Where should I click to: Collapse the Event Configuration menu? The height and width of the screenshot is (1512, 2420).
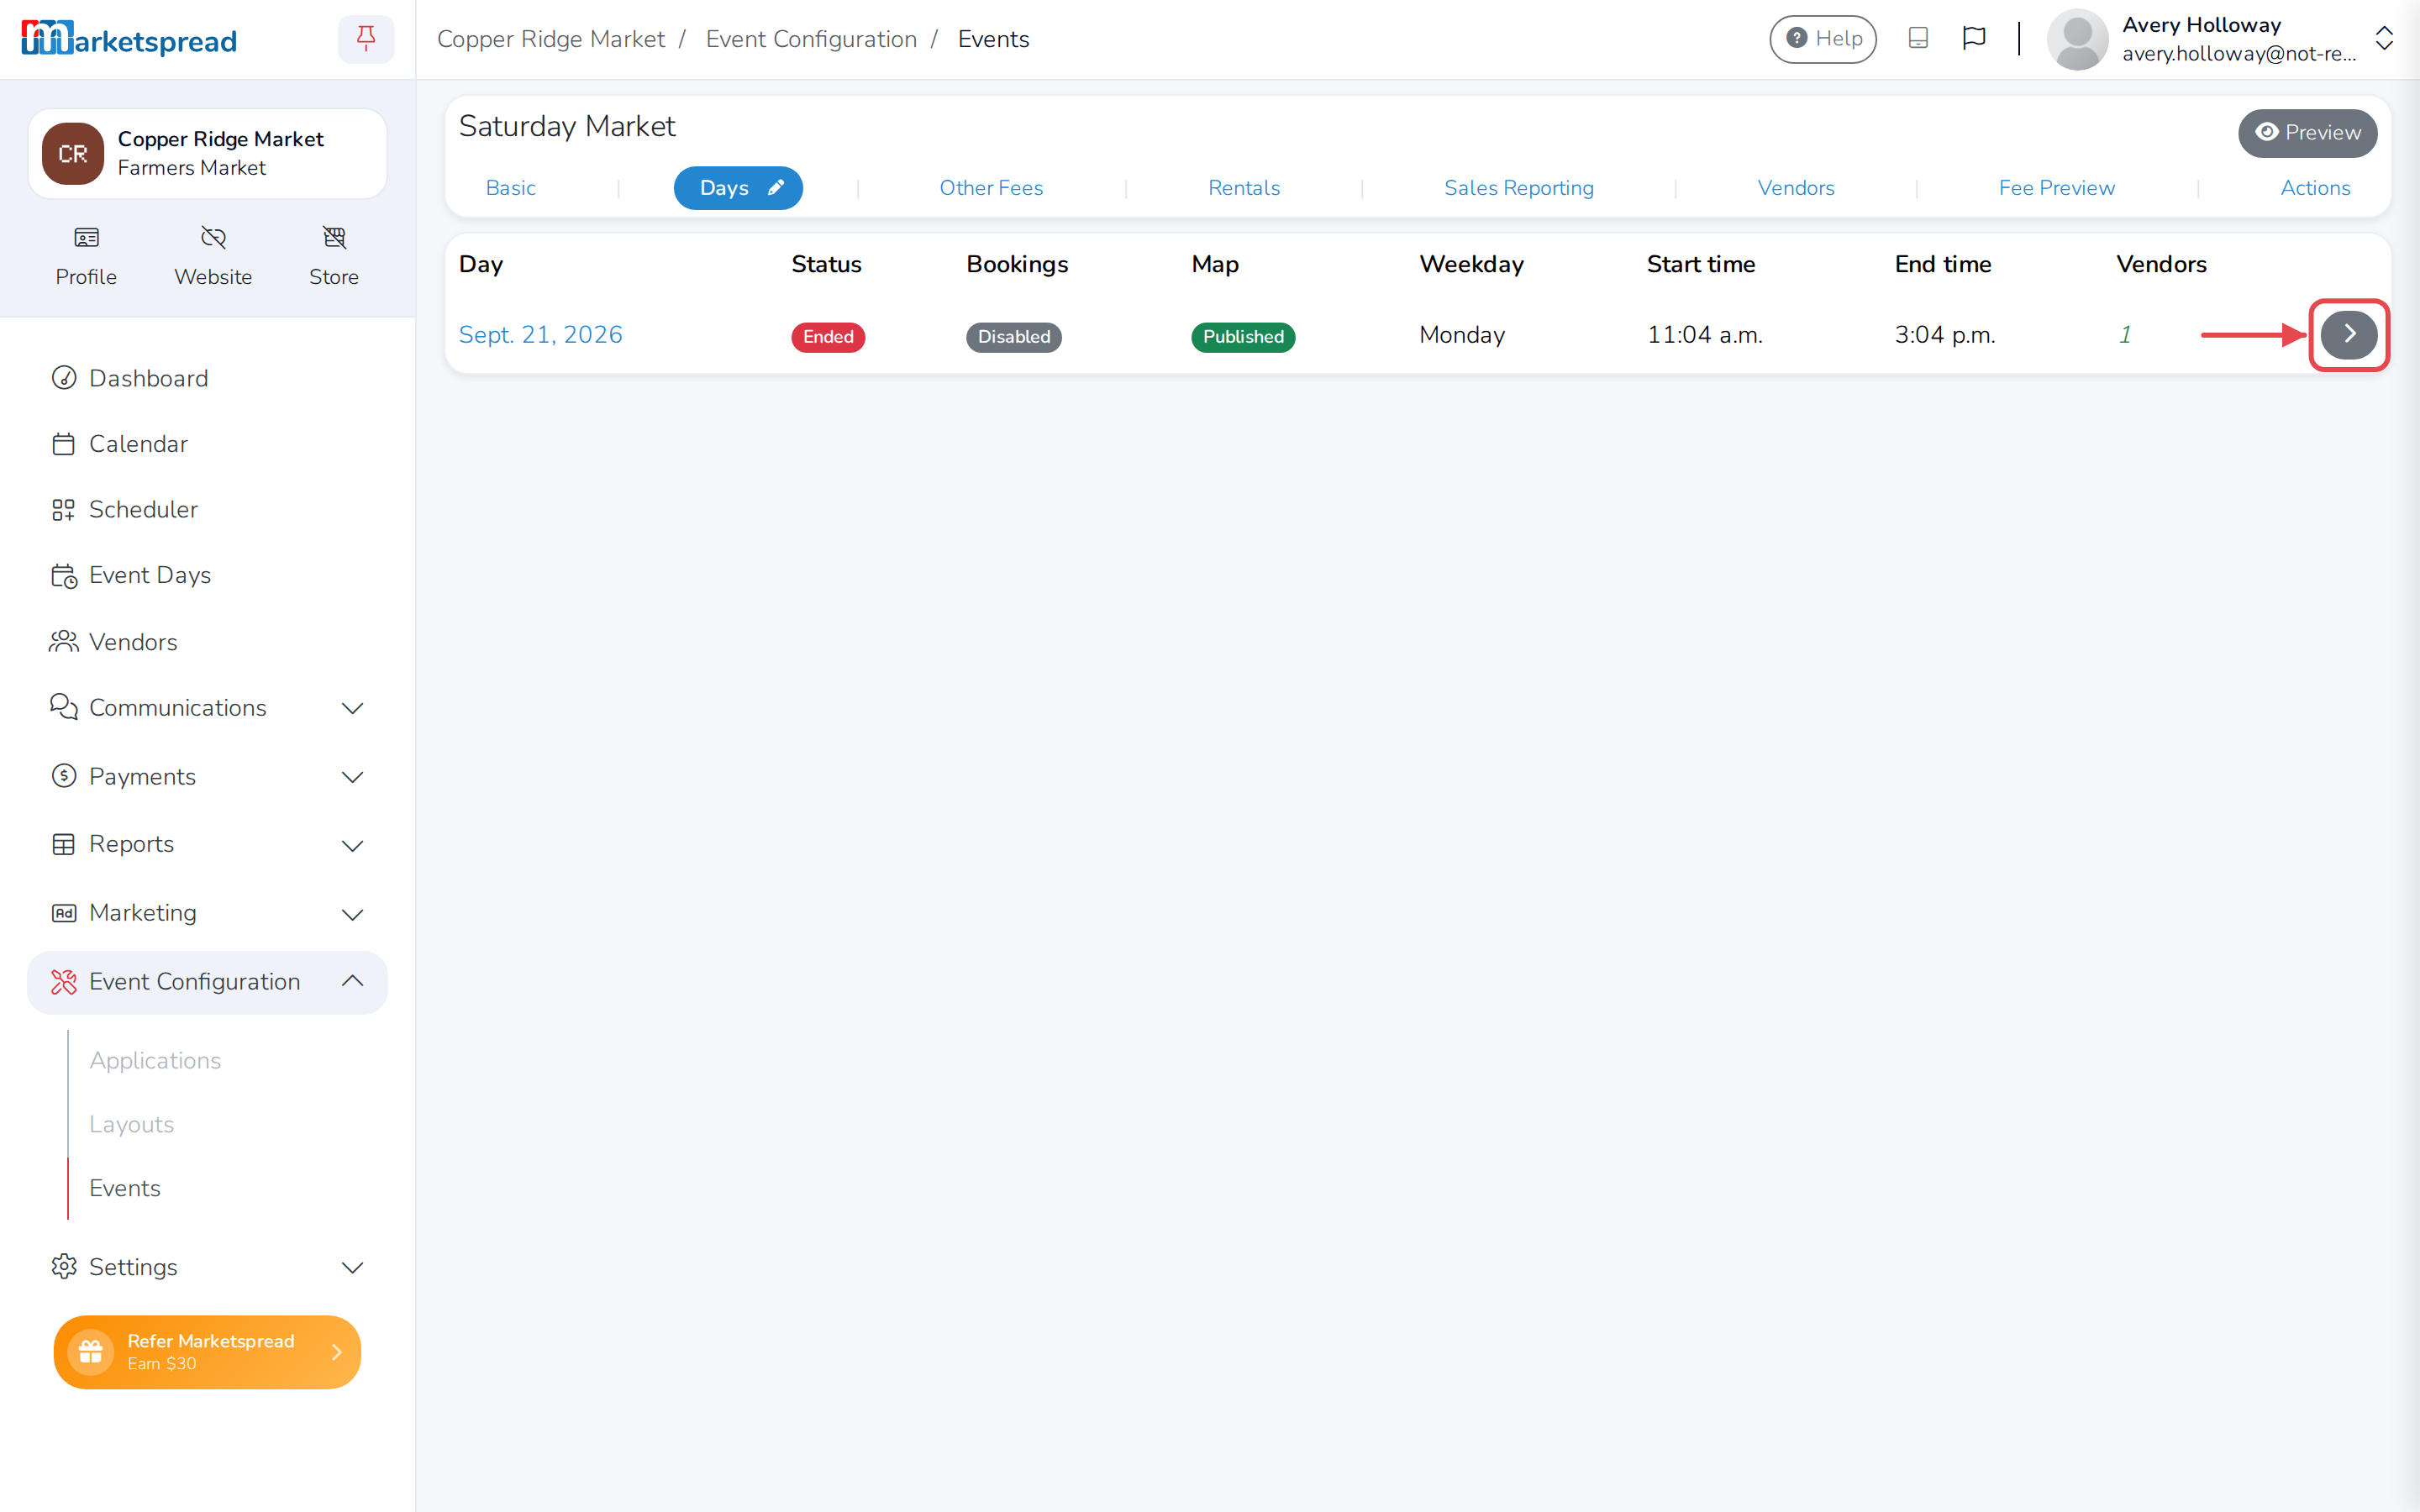208,982
